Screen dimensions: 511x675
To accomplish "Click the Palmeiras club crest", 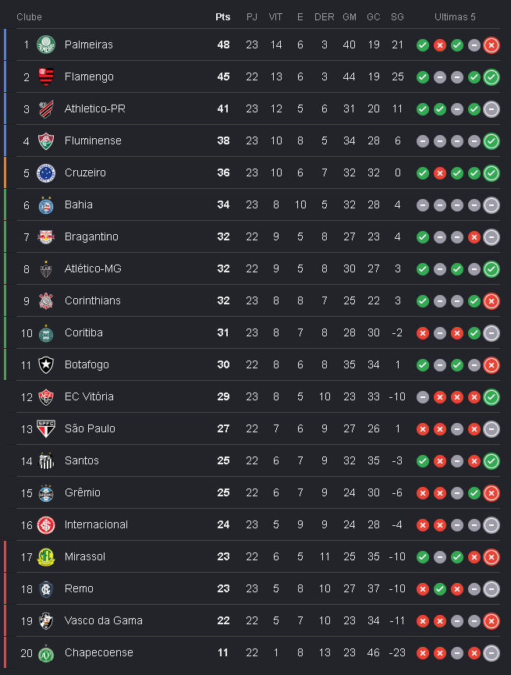I will tap(46, 44).
